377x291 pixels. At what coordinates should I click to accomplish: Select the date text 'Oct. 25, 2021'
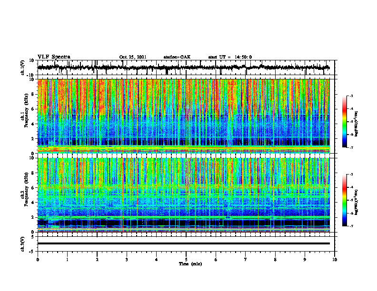[133, 57]
